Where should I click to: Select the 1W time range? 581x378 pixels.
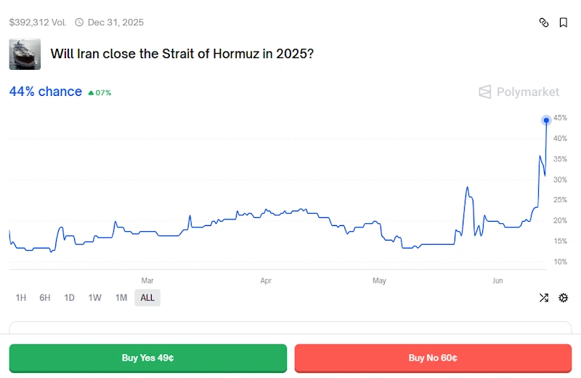coord(94,297)
